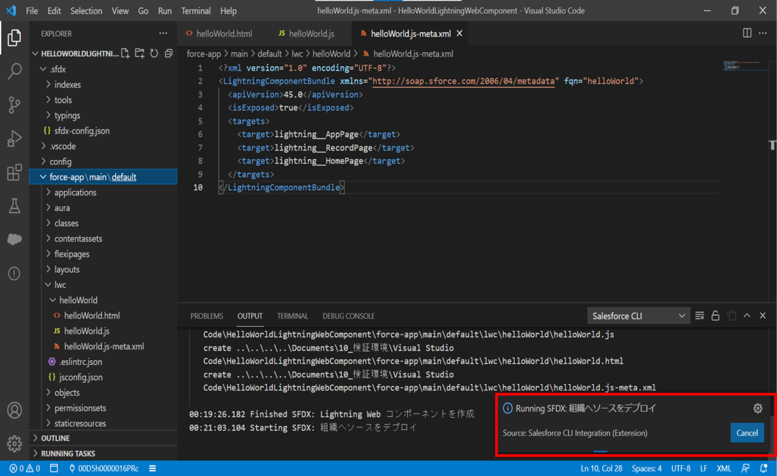Screen dimensions: 777x476
Task: Open the Salesforce Org Browser cloud icon
Action: click(14, 240)
